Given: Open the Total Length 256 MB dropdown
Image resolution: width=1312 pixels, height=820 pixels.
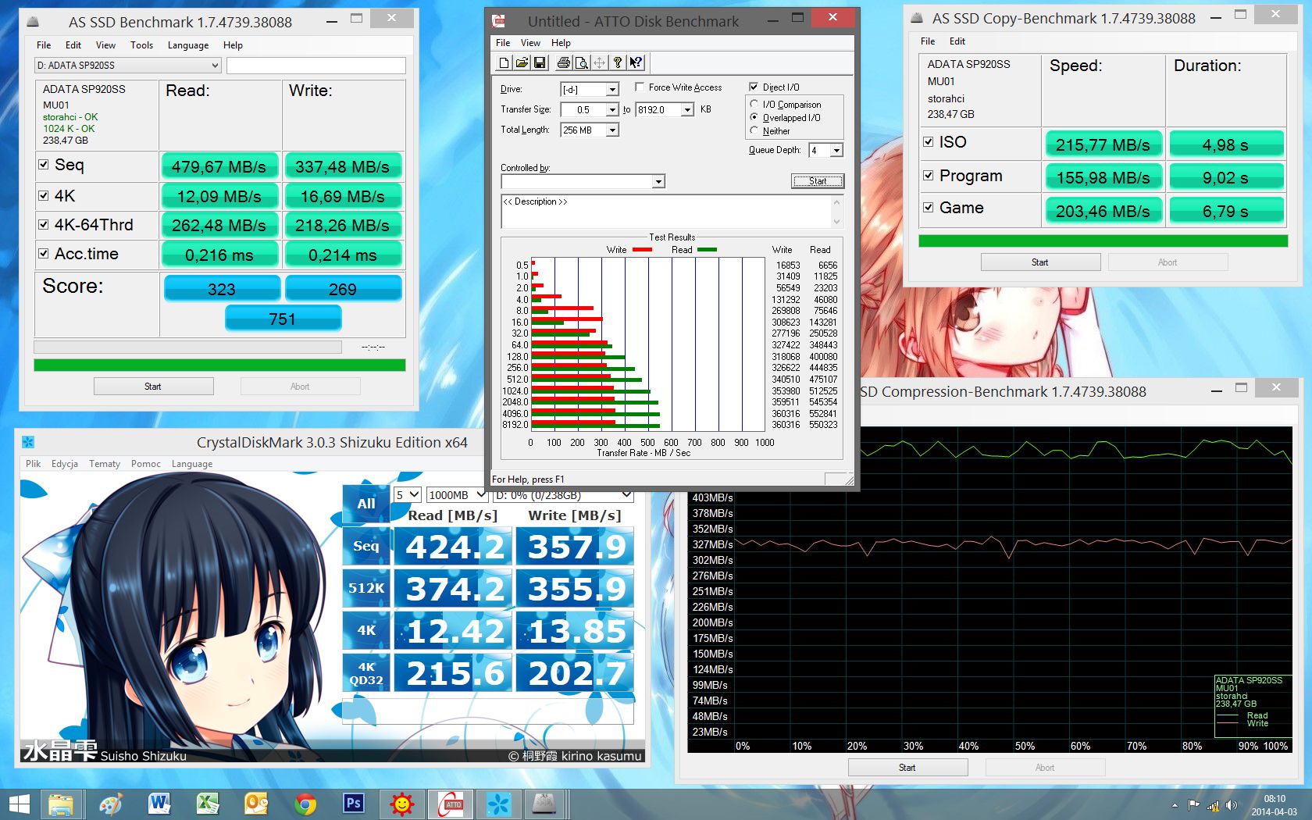Looking at the screenshot, I should 590,130.
